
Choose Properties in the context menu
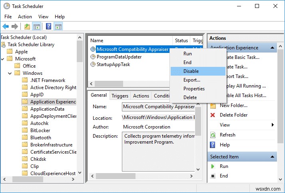[198, 89]
